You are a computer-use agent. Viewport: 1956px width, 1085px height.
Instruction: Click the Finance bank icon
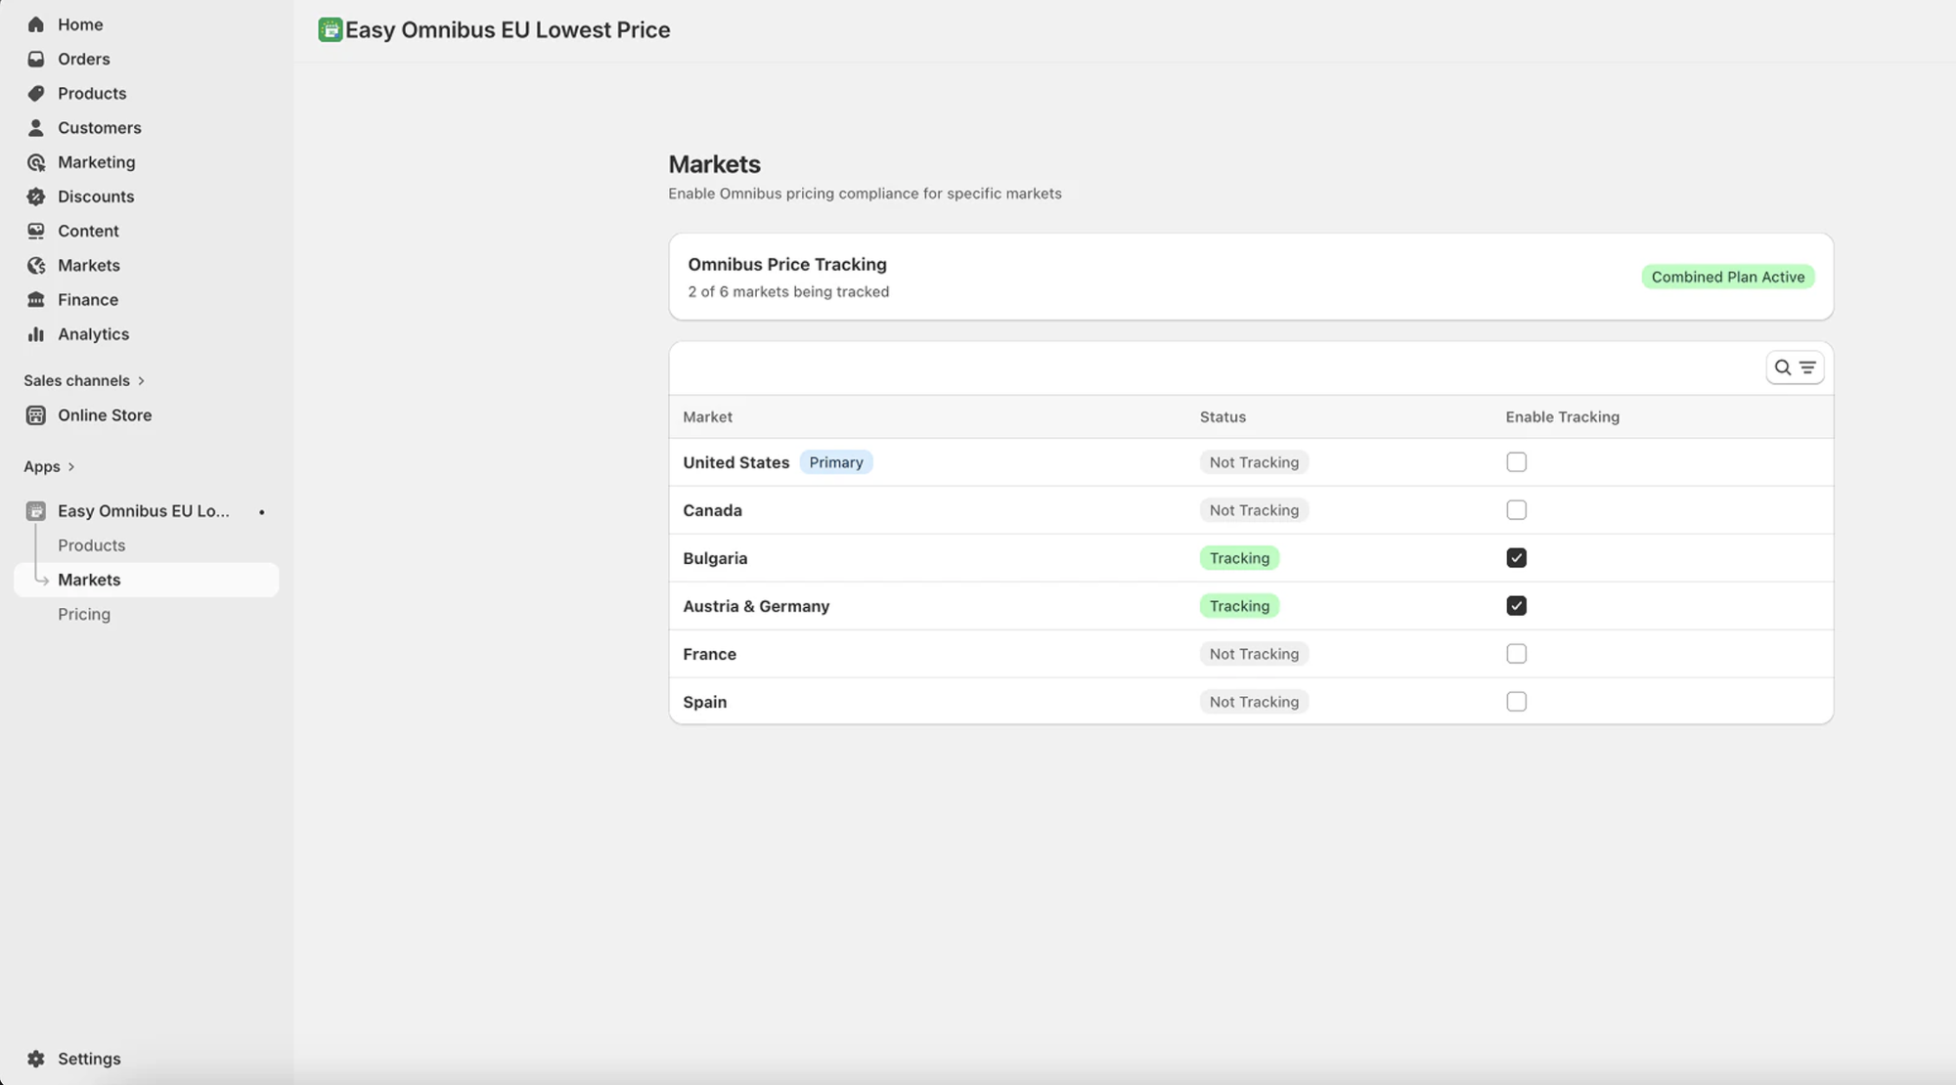(x=36, y=300)
